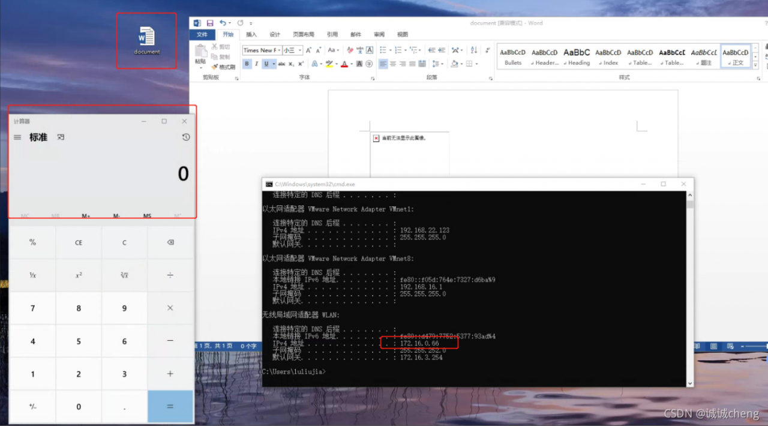The image size is (768, 426).
Task: Open Calculator hamburger navigation menu
Action: pyautogui.click(x=17, y=137)
